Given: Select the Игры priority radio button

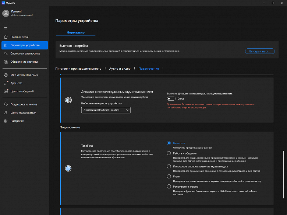Looking at the screenshot, I should point(169,177).
